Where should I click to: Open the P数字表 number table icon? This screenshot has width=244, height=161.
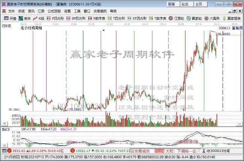pos(90,18)
